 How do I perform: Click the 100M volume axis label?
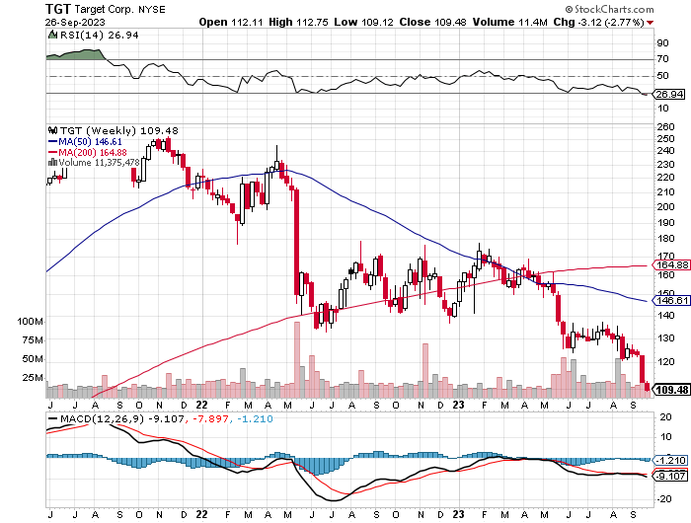[x=30, y=322]
